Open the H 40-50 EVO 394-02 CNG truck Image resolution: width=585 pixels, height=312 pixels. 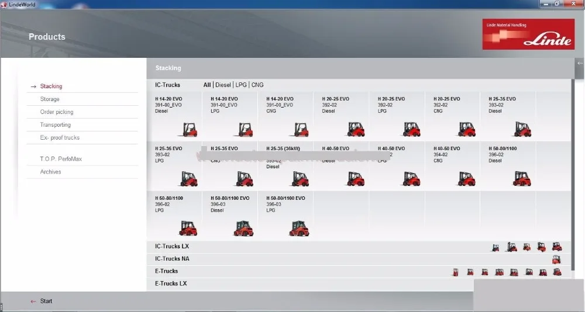pos(452,167)
